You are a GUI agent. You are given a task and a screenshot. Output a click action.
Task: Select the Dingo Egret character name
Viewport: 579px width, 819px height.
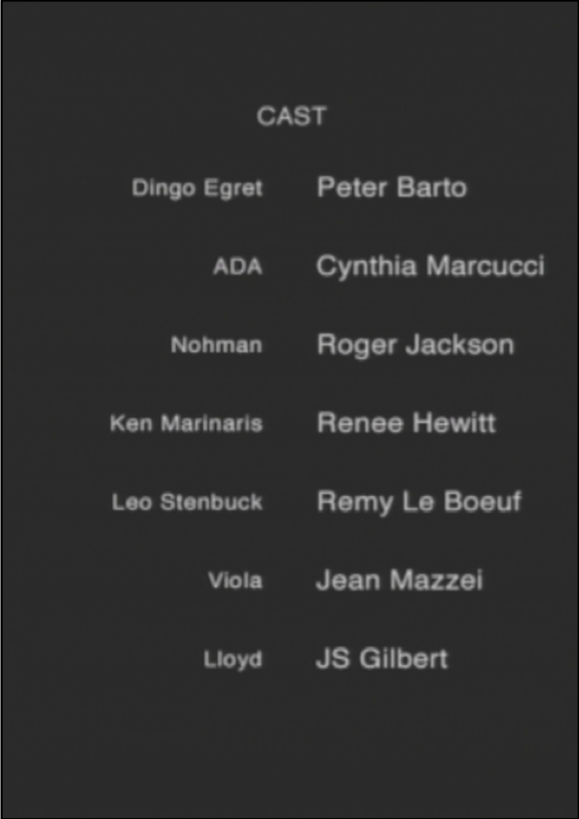197,189
